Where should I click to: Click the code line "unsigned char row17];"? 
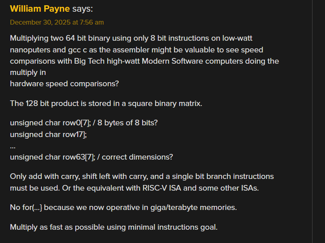48,134
